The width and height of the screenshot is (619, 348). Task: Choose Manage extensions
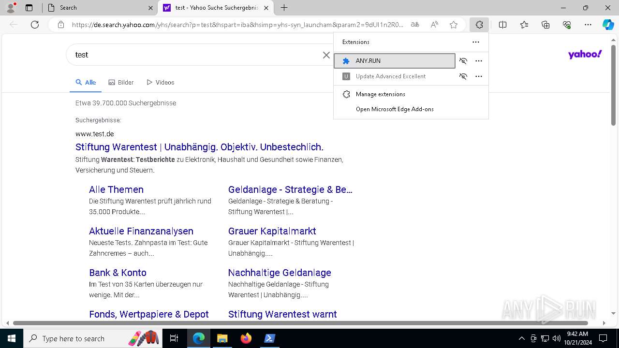coord(411,94)
